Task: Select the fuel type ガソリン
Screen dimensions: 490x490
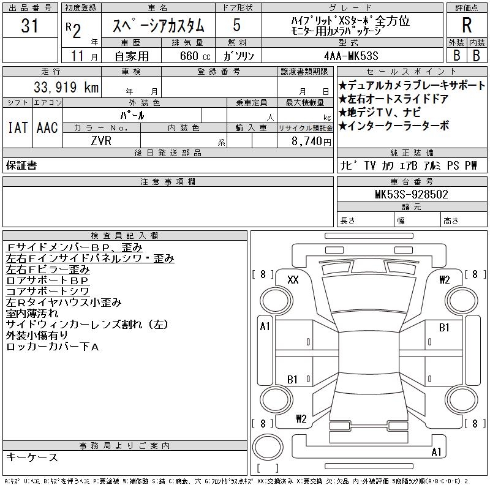Action: 238,56
